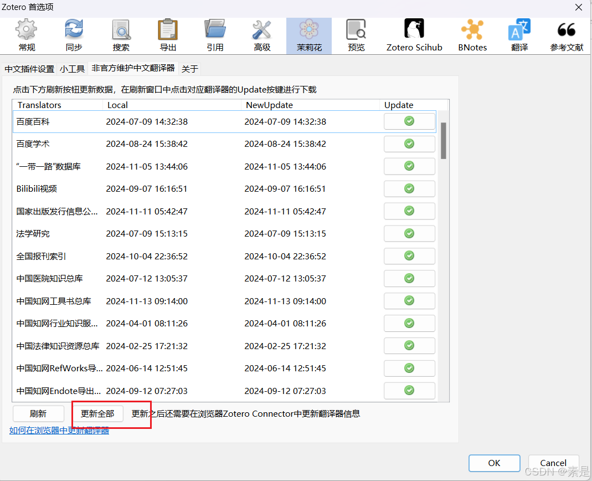
Task: Click NewUpdate date 2024-11-13 09:14:00
Action: click(x=285, y=301)
